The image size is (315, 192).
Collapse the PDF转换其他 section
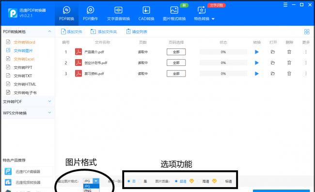pyautogui.click(x=49, y=32)
